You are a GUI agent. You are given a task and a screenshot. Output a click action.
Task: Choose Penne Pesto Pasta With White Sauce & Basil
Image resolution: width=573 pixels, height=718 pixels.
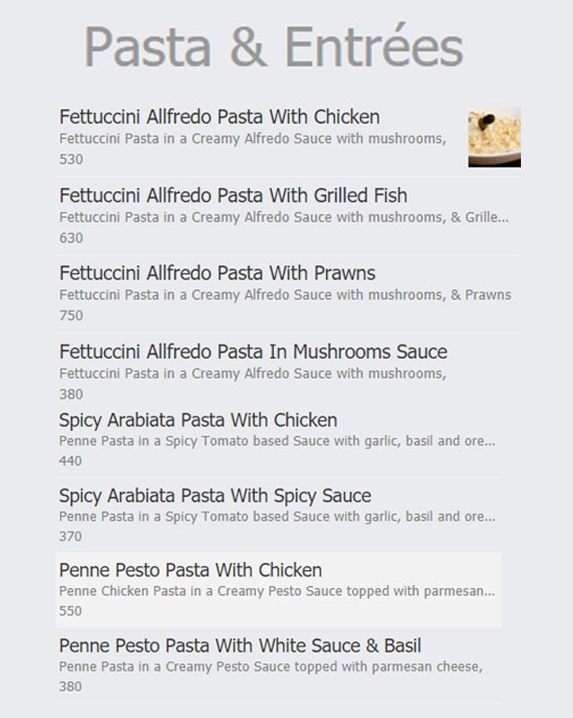pyautogui.click(x=240, y=645)
